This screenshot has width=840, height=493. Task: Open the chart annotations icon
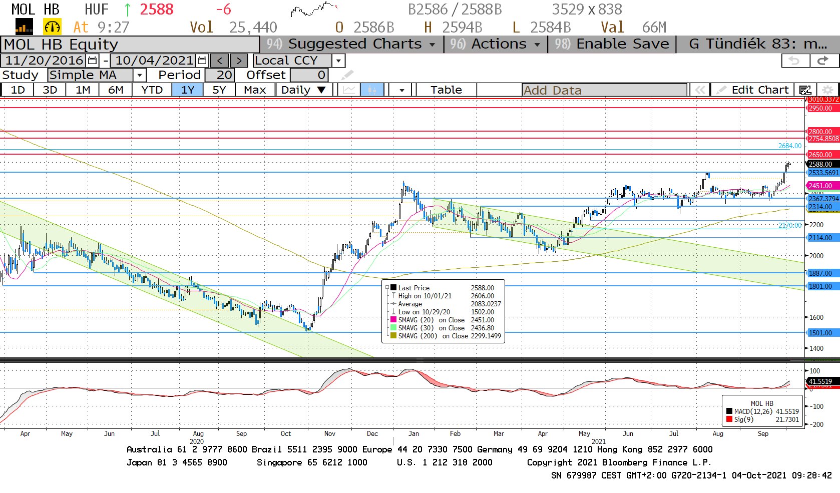point(805,90)
